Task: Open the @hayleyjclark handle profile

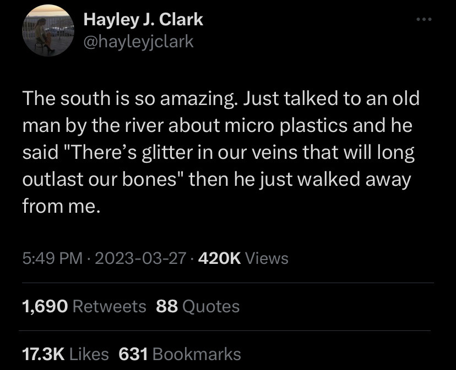Action: pyautogui.click(x=138, y=42)
